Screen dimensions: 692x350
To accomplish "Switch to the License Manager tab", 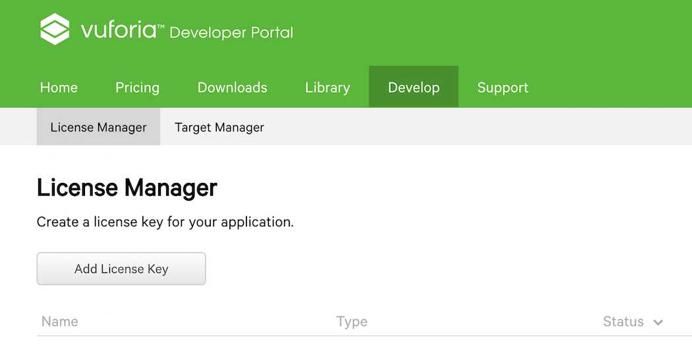I will point(98,127).
